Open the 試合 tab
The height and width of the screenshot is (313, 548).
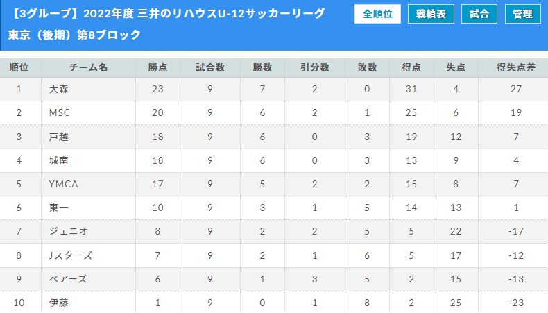pyautogui.click(x=479, y=14)
